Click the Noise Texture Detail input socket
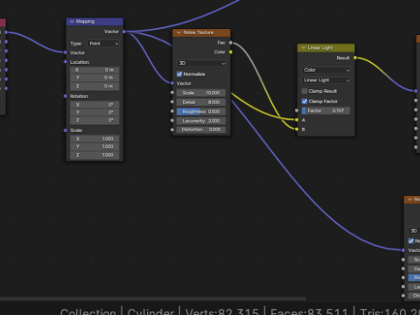Image resolution: width=420 pixels, height=315 pixels. 172,101
